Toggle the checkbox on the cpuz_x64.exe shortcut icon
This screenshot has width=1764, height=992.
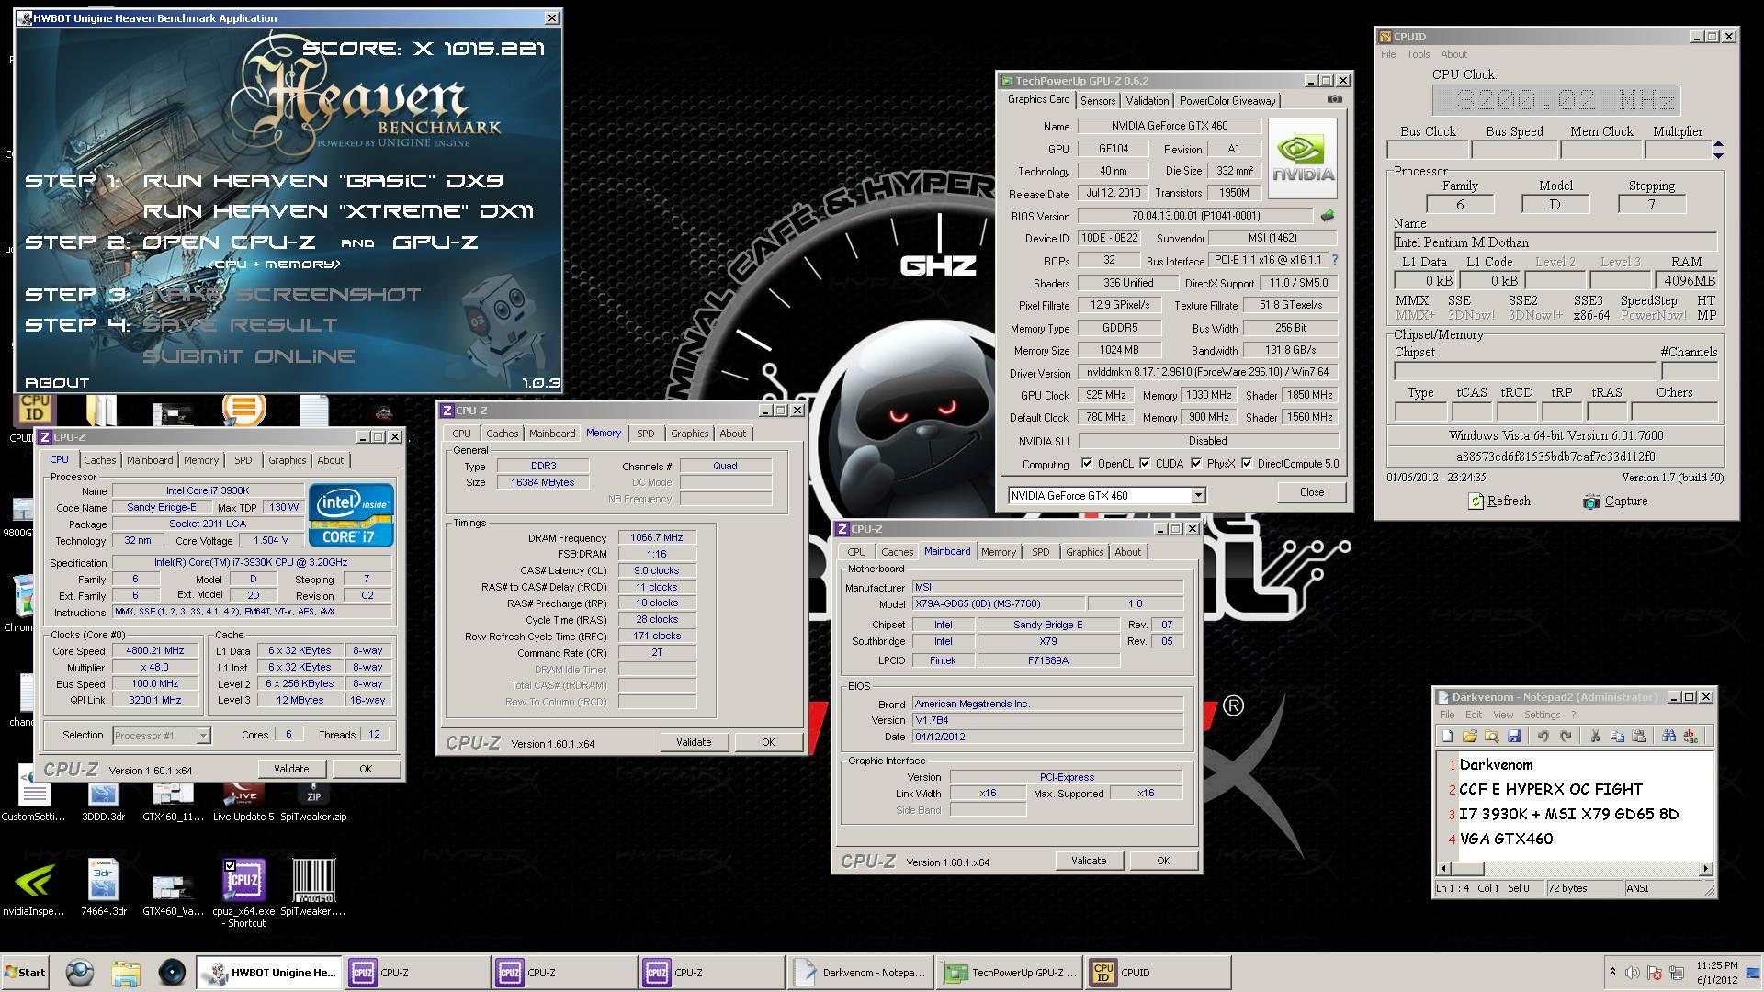(230, 865)
